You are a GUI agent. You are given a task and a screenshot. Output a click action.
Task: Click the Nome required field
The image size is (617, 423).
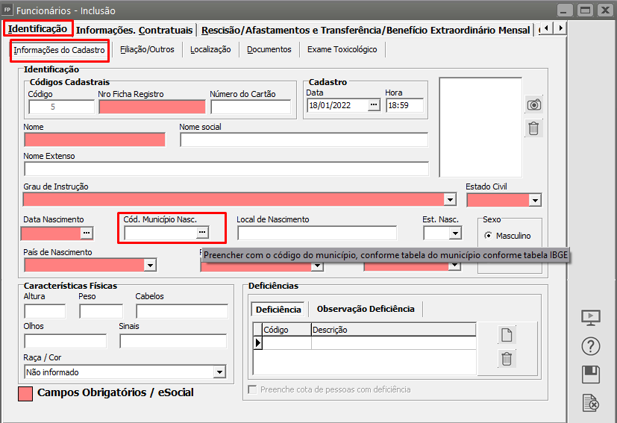point(95,140)
